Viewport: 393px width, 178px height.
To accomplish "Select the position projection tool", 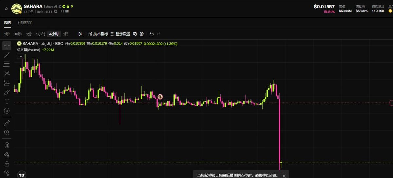I will (7, 83).
